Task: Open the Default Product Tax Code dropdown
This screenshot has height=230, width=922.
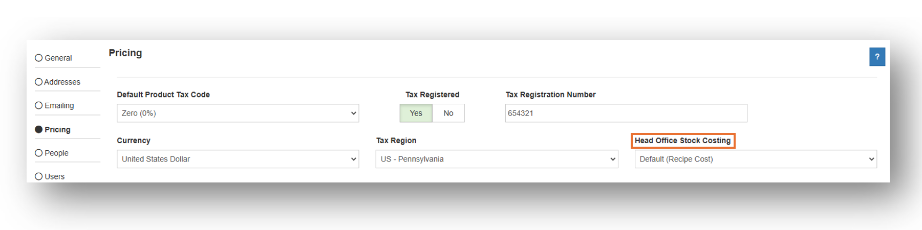Action: pos(238,113)
